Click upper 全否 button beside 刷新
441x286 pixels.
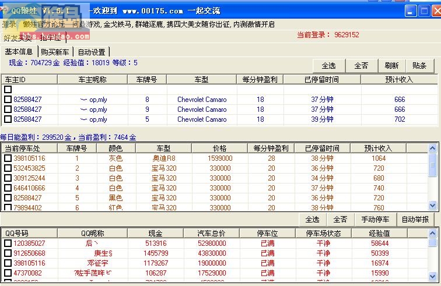click(x=362, y=66)
